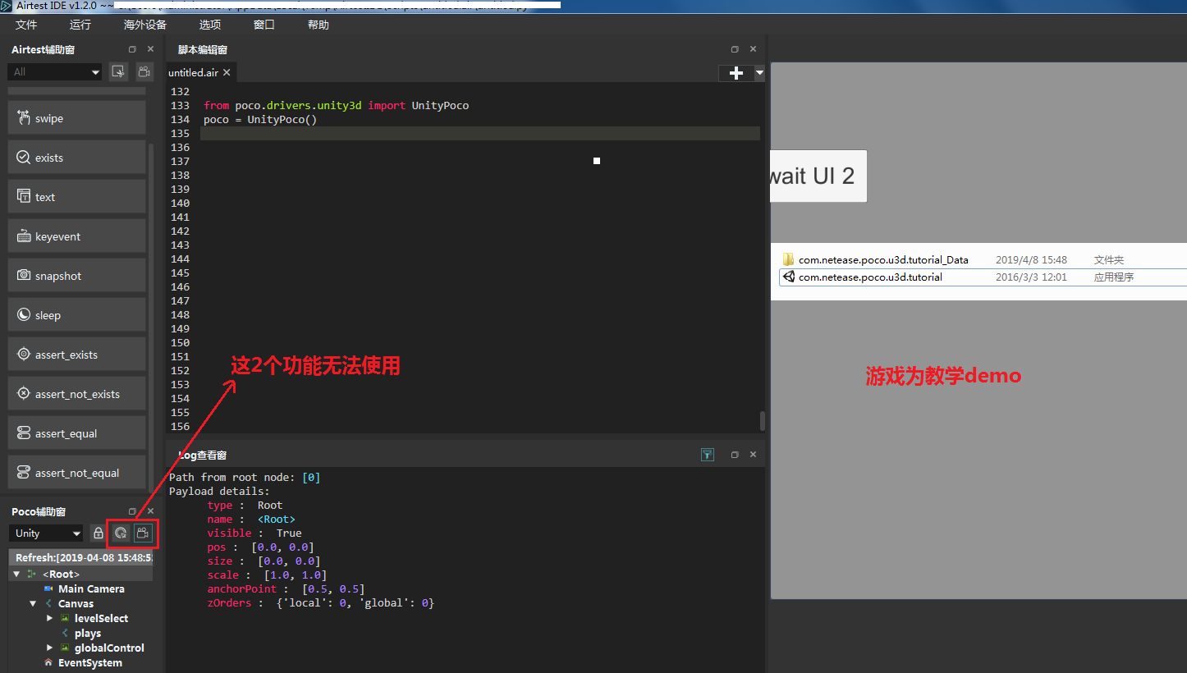Open the 窗口 menu
Viewport: 1187px width, 673px height.
tap(264, 25)
